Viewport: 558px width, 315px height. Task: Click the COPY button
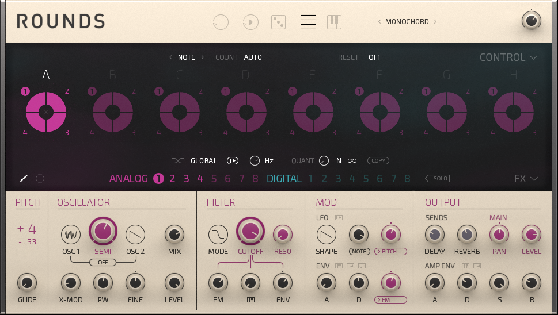(378, 161)
